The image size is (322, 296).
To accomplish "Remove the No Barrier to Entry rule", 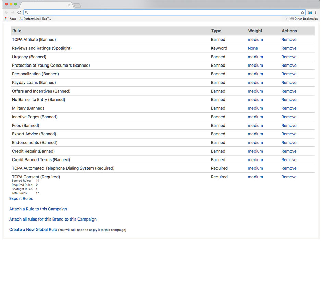I will 289,100.
